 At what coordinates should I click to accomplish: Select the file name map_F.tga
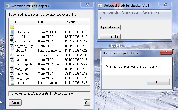click(22, 69)
